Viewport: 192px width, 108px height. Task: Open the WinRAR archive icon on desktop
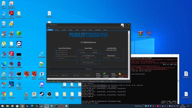point(141,34)
